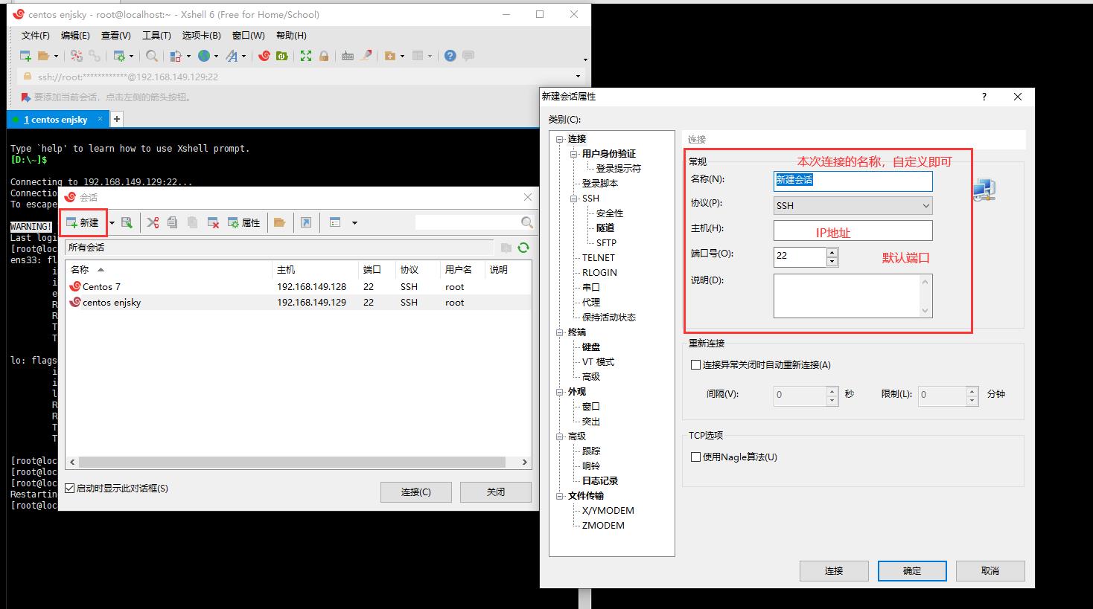This screenshot has width=1093, height=609.
Task: Click New (新建) button in Sessions dialog
Action: coord(83,222)
